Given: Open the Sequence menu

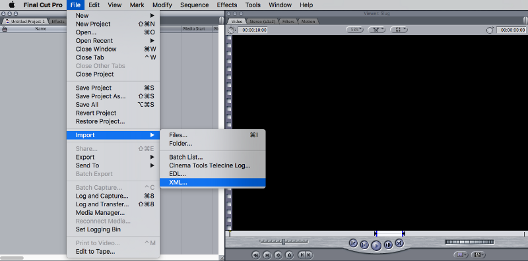Looking at the screenshot, I should [194, 5].
